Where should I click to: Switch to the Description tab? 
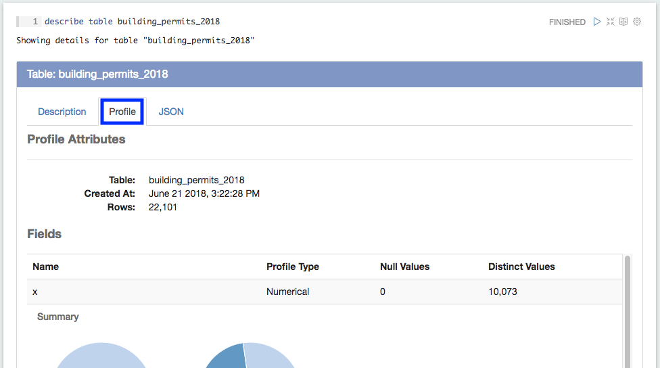pos(62,112)
